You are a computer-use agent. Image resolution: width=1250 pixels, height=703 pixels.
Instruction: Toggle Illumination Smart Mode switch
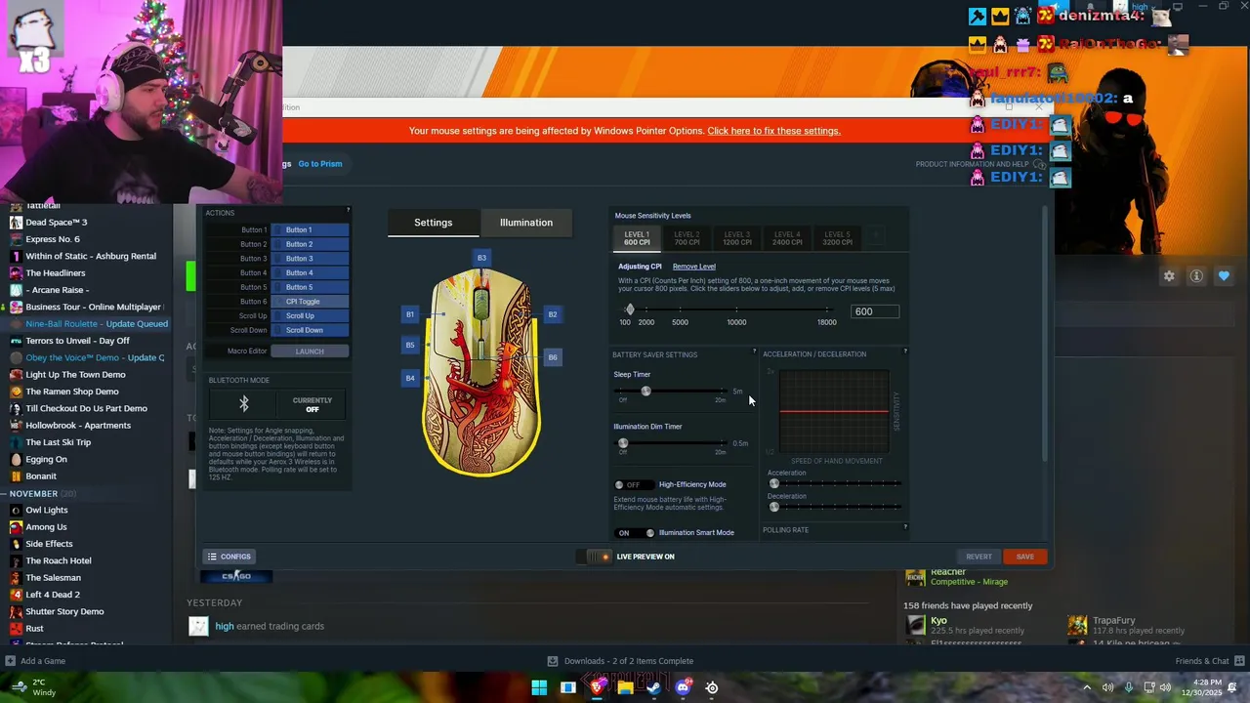coord(634,533)
